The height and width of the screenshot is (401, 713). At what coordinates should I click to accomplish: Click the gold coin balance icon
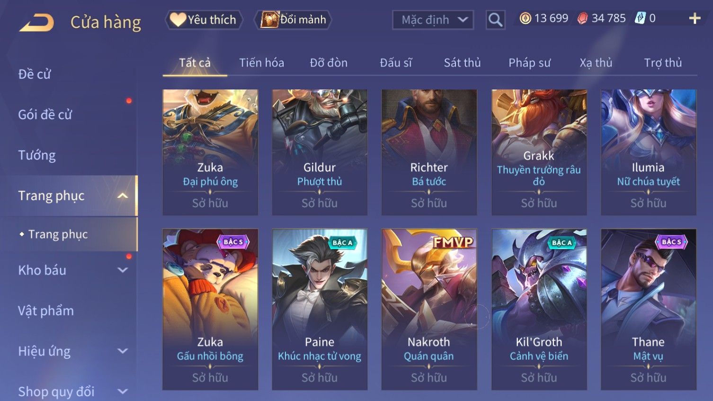point(525,18)
